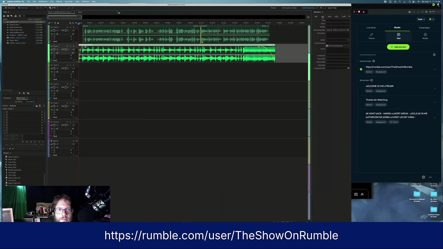Click Track 2 pan knob
The height and width of the screenshot is (249, 443).
coord(66,49)
